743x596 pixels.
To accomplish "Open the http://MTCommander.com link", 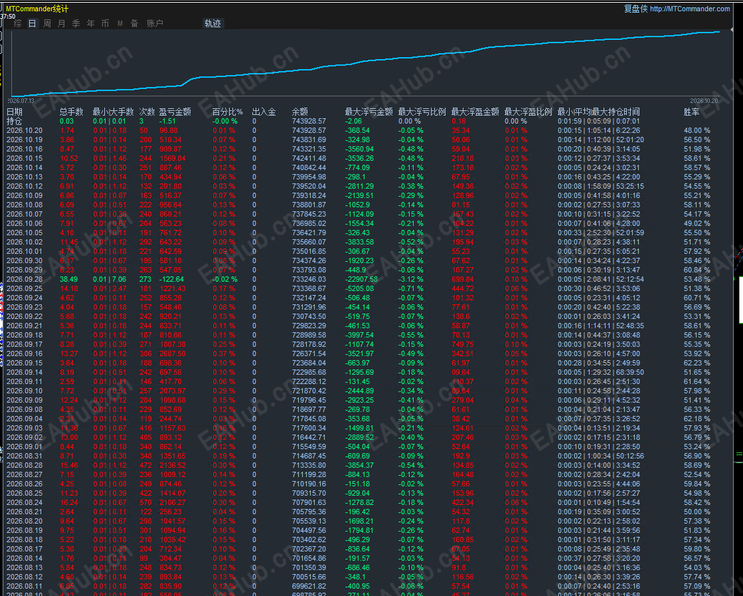I will (x=690, y=9).
